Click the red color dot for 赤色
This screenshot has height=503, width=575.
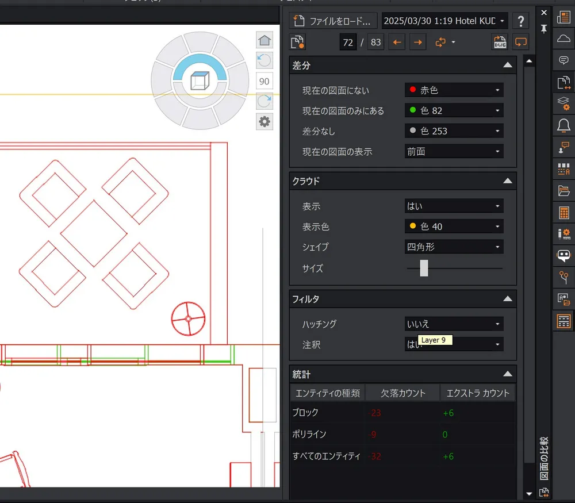(x=412, y=90)
